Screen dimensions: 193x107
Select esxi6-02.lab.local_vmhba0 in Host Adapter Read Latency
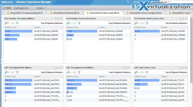[111, 31]
